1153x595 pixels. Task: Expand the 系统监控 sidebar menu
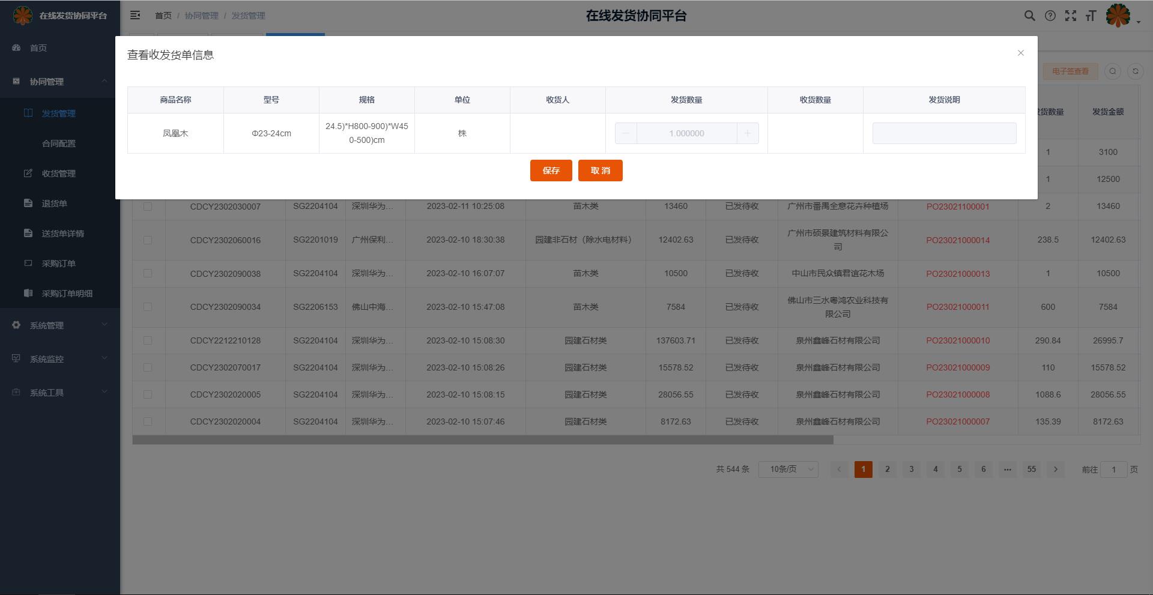tap(60, 359)
